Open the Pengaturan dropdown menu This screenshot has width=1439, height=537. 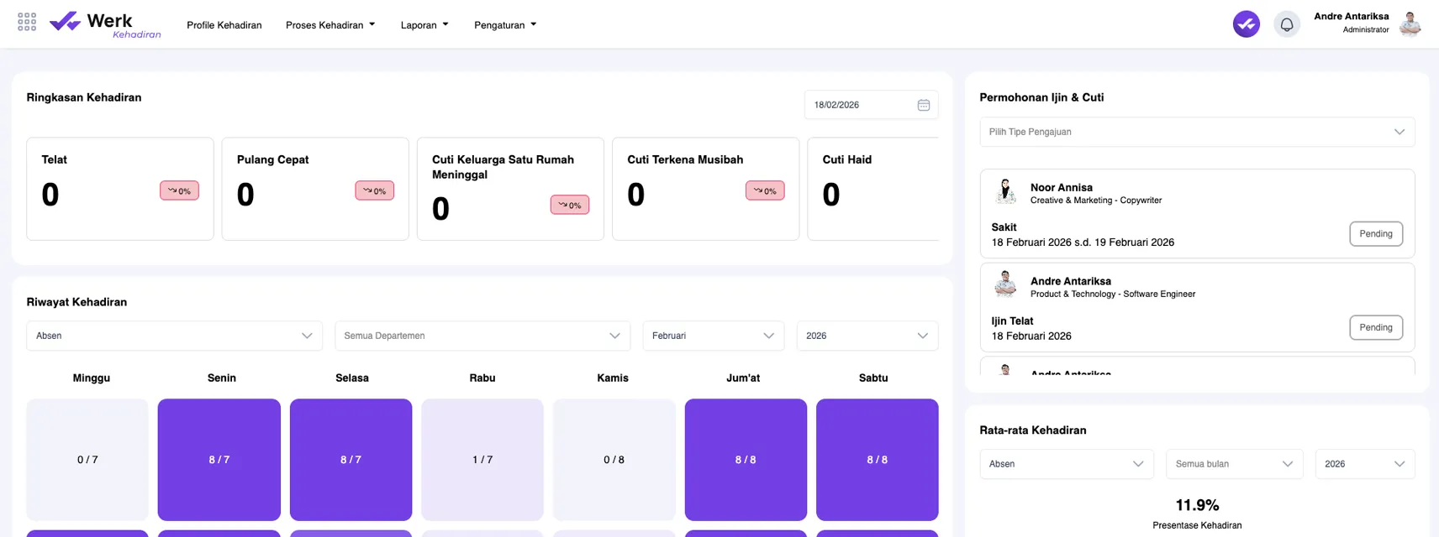pyautogui.click(x=504, y=25)
